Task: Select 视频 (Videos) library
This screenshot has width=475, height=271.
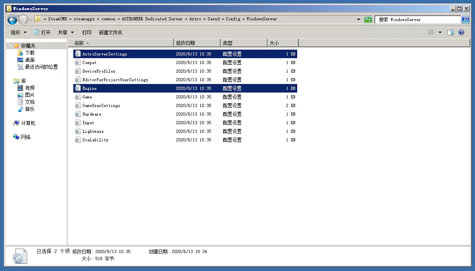Action: pos(30,88)
